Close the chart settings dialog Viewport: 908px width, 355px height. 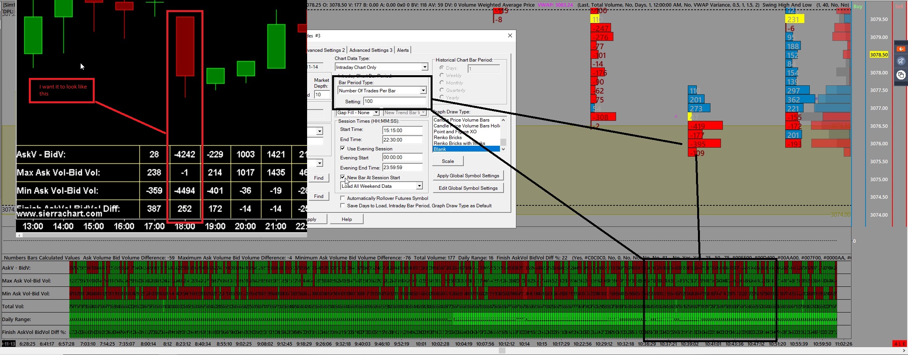pos(510,35)
